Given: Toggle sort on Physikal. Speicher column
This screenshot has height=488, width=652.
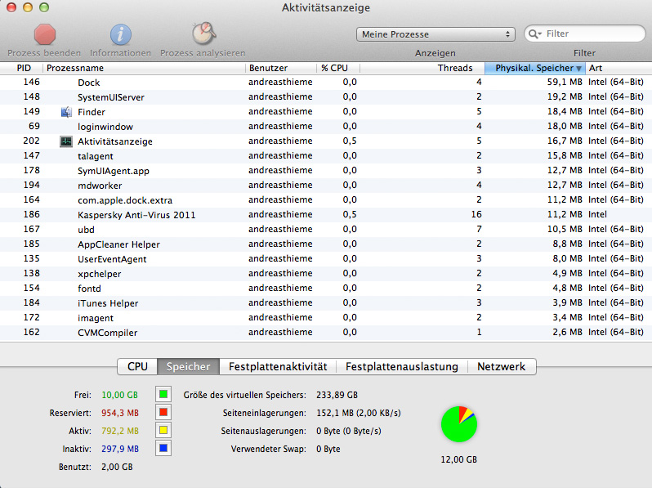Looking at the screenshot, I should click(x=535, y=68).
